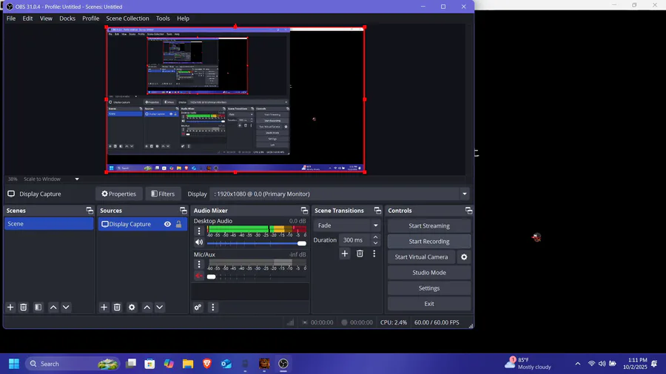
Task: Click the taskbar Search box
Action: [73, 364]
